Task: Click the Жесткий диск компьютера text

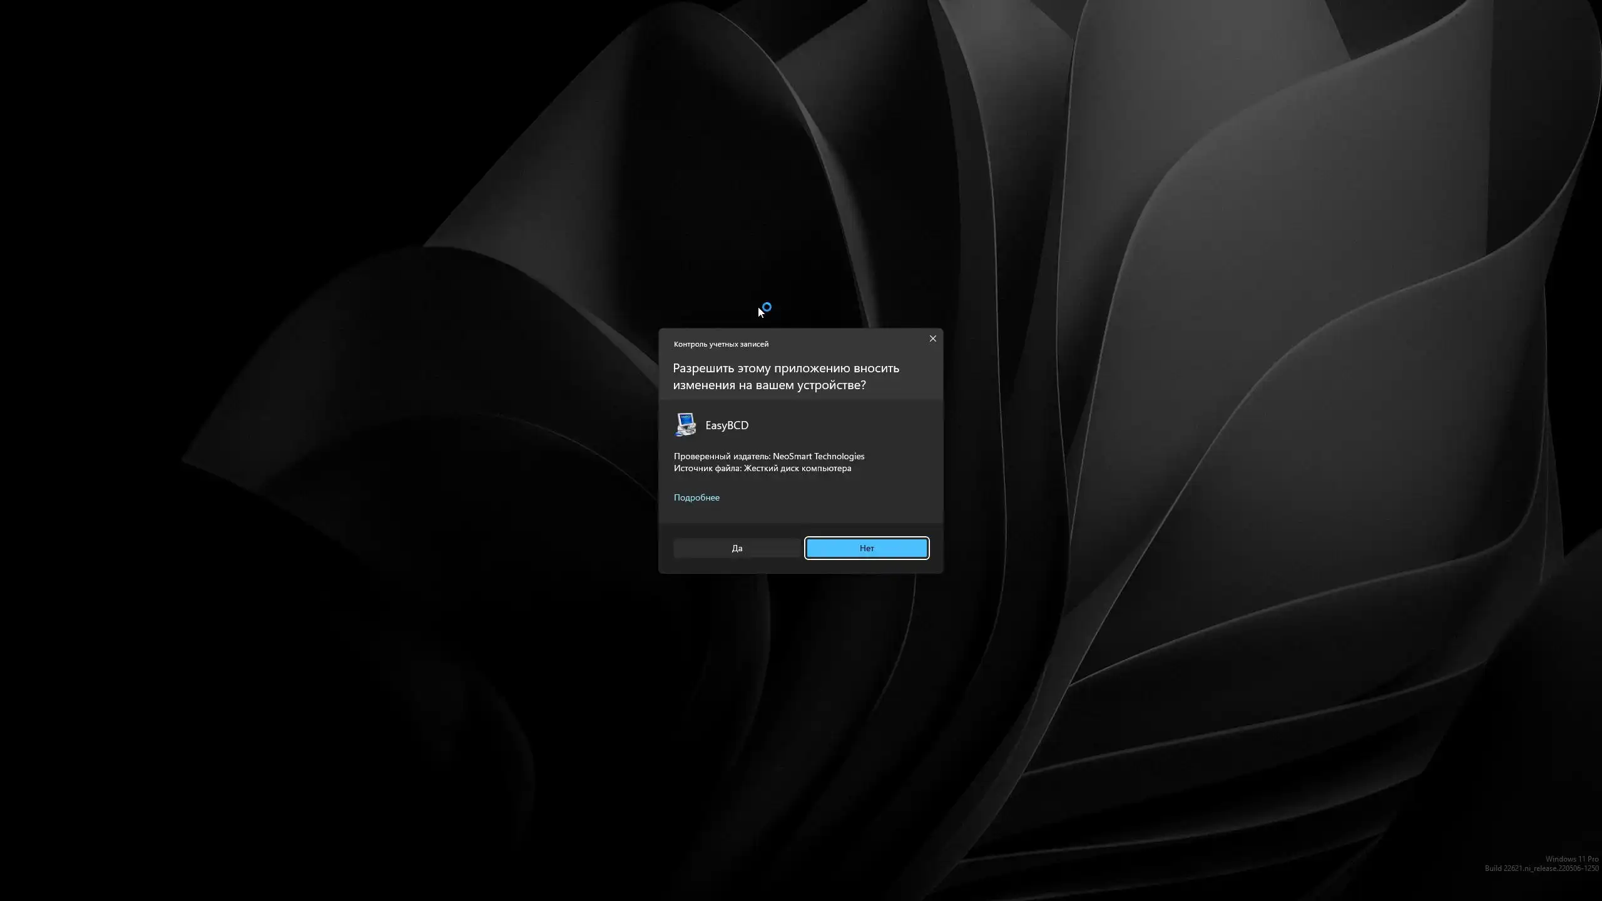Action: pos(797,468)
